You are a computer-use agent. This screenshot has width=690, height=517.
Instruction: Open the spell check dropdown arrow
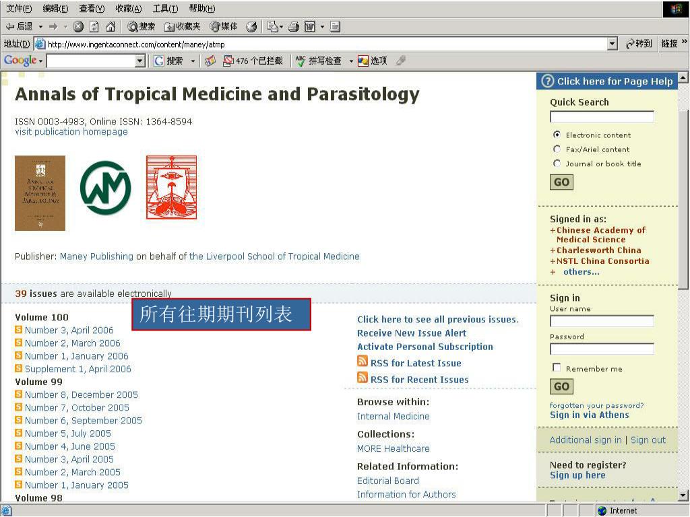[x=350, y=61]
